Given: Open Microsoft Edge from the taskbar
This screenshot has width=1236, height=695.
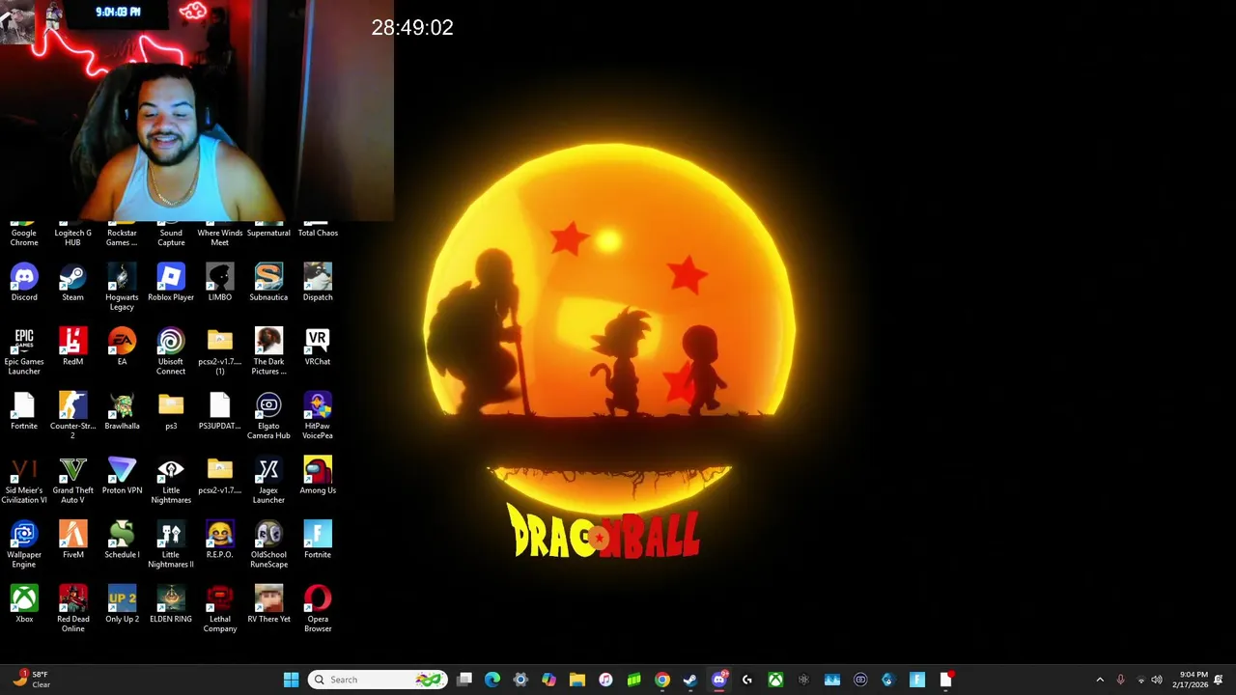Looking at the screenshot, I should [492, 680].
